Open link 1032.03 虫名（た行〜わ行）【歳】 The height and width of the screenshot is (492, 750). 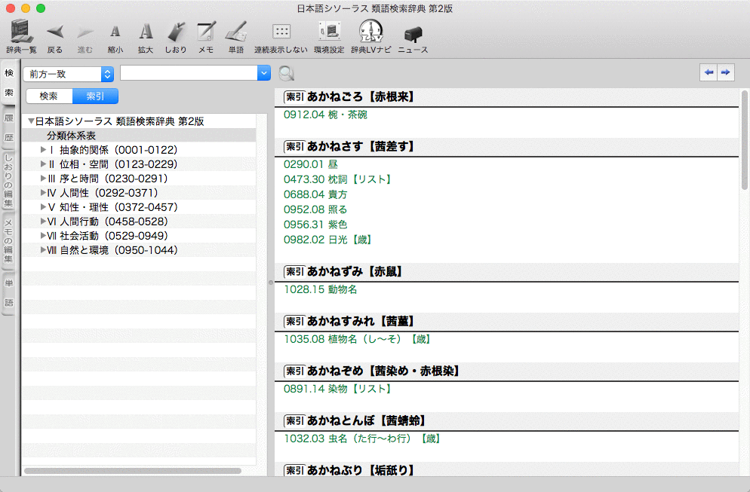coord(363,439)
